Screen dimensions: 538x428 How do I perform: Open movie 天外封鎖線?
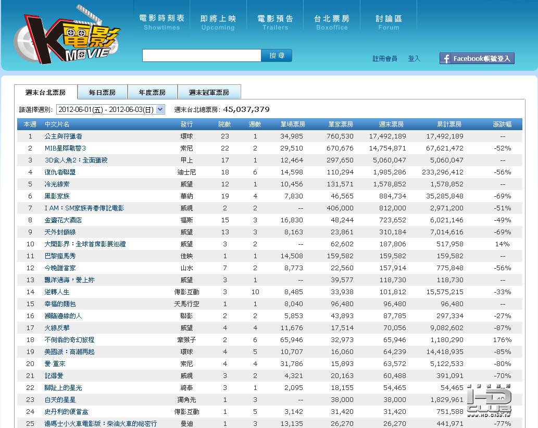click(60, 232)
